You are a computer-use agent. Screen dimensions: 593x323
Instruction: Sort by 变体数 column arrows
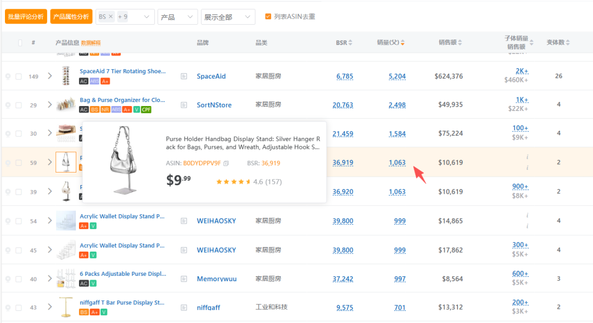pos(568,43)
